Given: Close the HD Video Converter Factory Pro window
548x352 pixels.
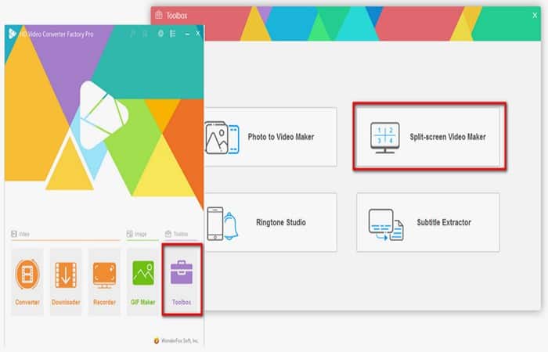Looking at the screenshot, I should (x=198, y=34).
